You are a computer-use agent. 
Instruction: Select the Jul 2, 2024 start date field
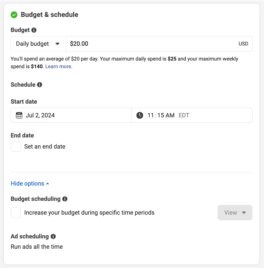point(40,115)
